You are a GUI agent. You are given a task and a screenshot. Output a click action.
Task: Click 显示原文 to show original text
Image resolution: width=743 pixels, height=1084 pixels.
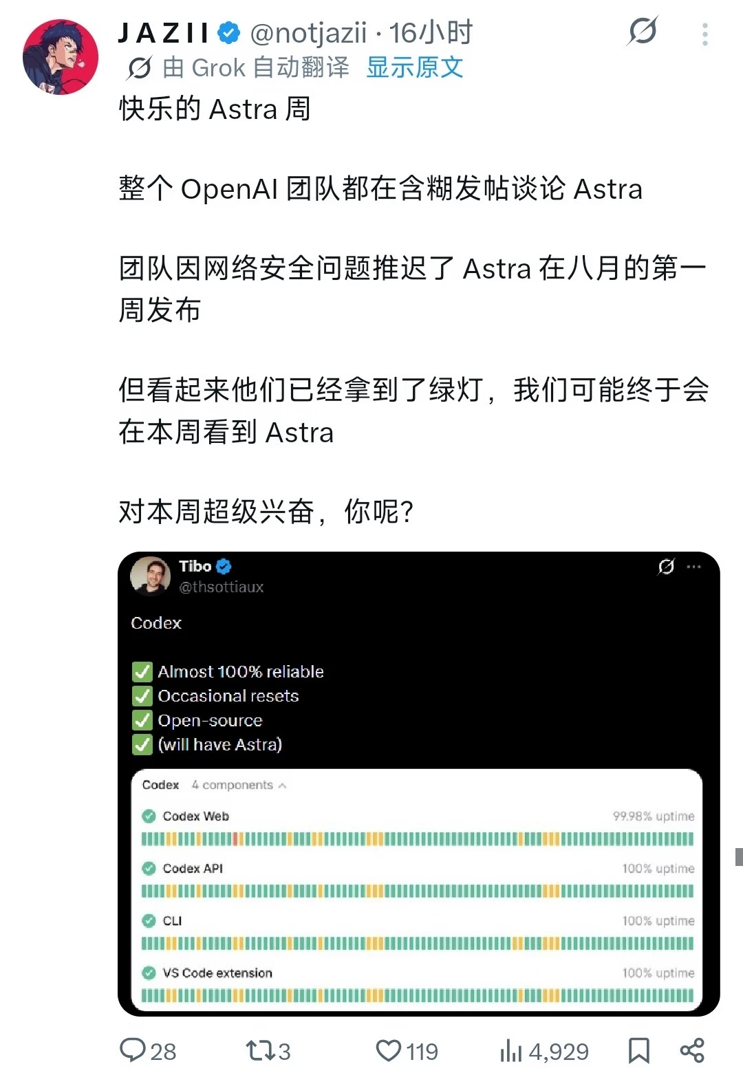tap(415, 67)
